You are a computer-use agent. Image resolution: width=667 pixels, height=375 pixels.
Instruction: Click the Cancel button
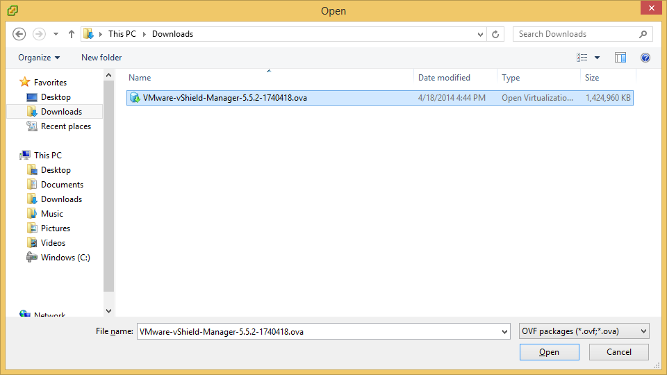point(619,352)
